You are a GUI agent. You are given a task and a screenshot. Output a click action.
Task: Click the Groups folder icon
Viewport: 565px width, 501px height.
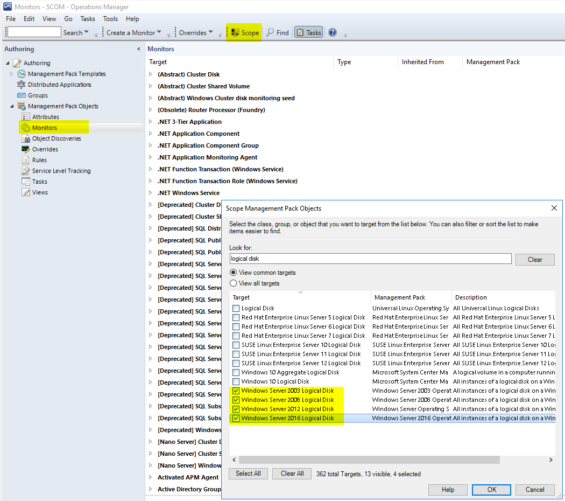point(22,95)
